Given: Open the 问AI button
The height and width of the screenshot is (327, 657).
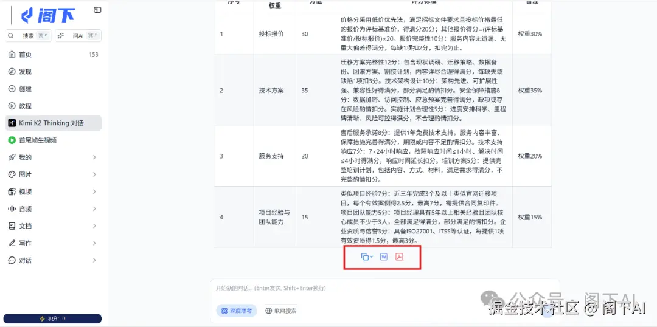Looking at the screenshot, I should pyautogui.click(x=78, y=36).
